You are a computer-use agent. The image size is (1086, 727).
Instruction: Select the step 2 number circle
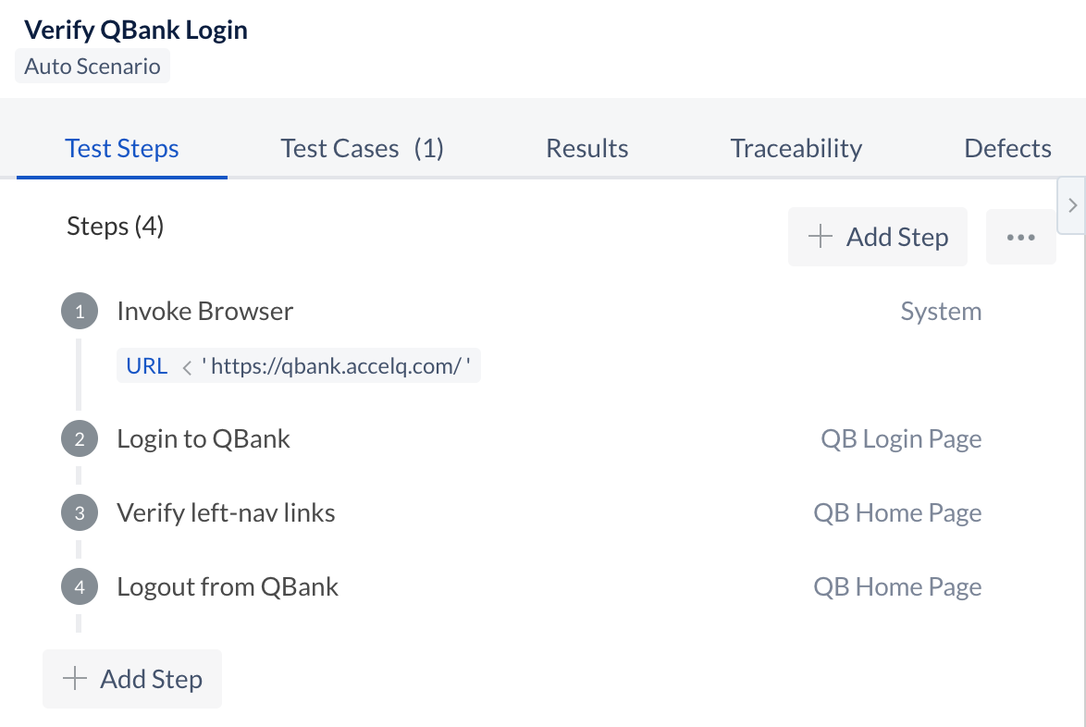tap(79, 438)
